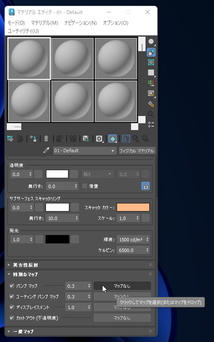Click the Select by Material icon

click(151, 114)
